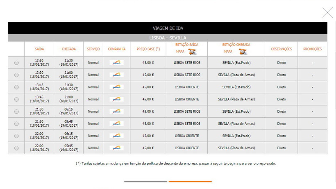Select the 13:30 trip arriving 21:30 radio button
Viewport: 336px width, 189px height.
16,63
